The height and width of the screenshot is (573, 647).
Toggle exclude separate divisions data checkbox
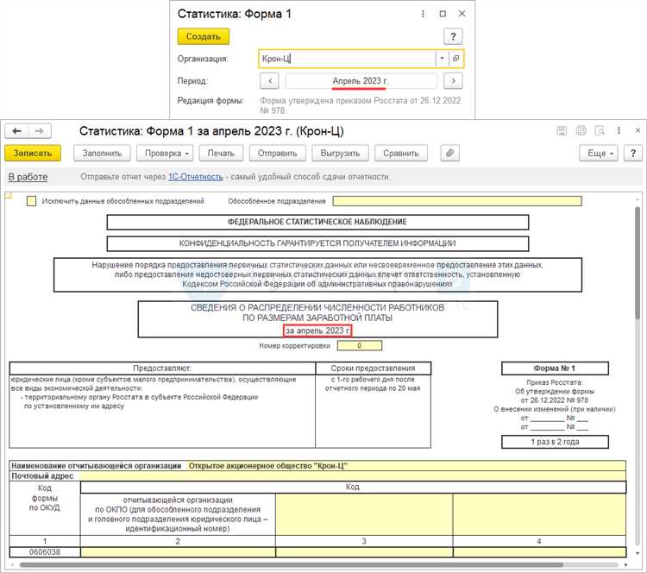31,201
